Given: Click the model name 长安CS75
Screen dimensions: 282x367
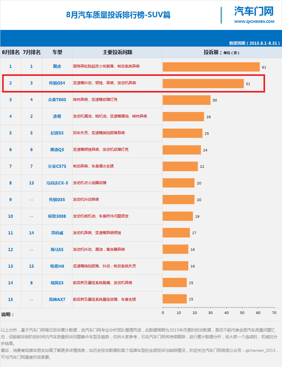Looking at the screenshot, I should click(x=57, y=166).
